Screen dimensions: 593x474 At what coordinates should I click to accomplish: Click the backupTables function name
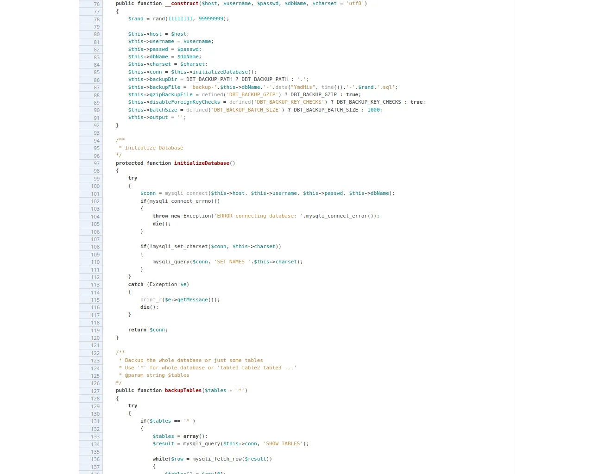[183, 391]
